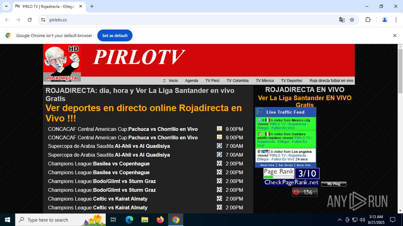403x226 pixels.
Task: Click the Chrome back arrow
Action: tap(7, 20)
